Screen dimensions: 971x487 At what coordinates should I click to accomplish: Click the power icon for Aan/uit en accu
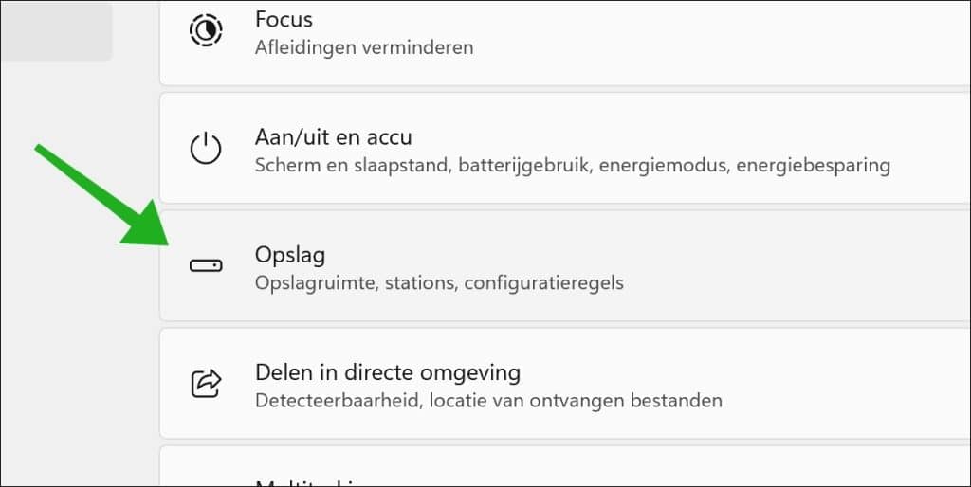point(205,150)
